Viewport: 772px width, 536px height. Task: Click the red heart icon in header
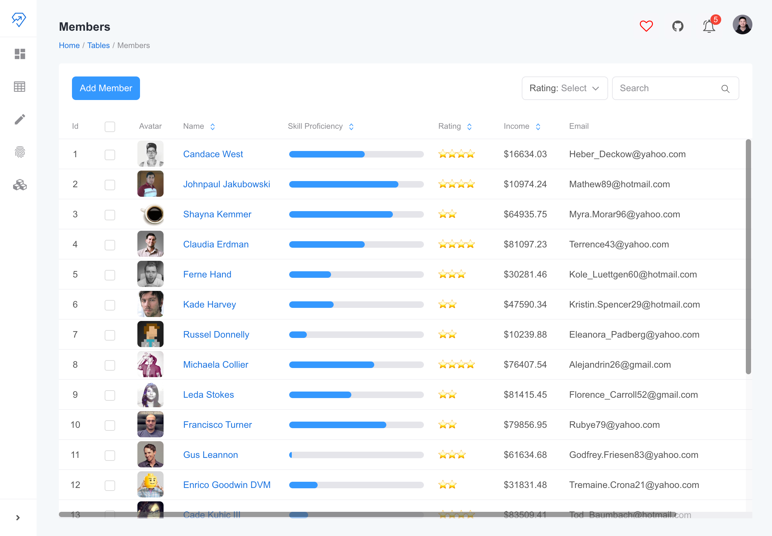(646, 26)
